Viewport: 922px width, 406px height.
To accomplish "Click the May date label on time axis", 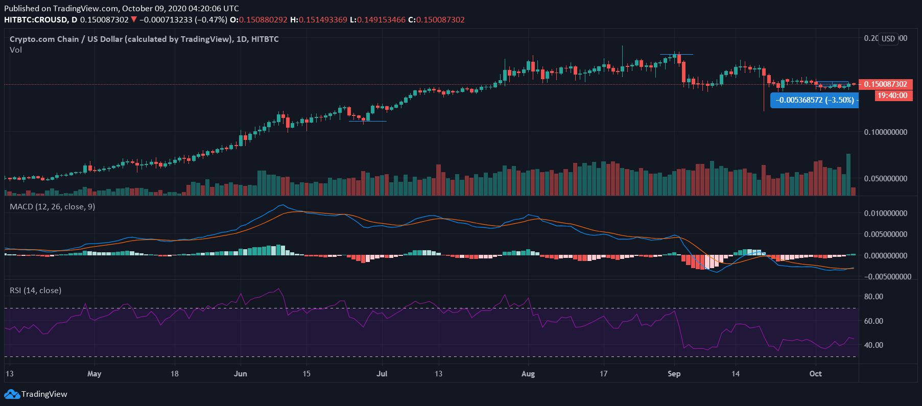I will (x=94, y=374).
